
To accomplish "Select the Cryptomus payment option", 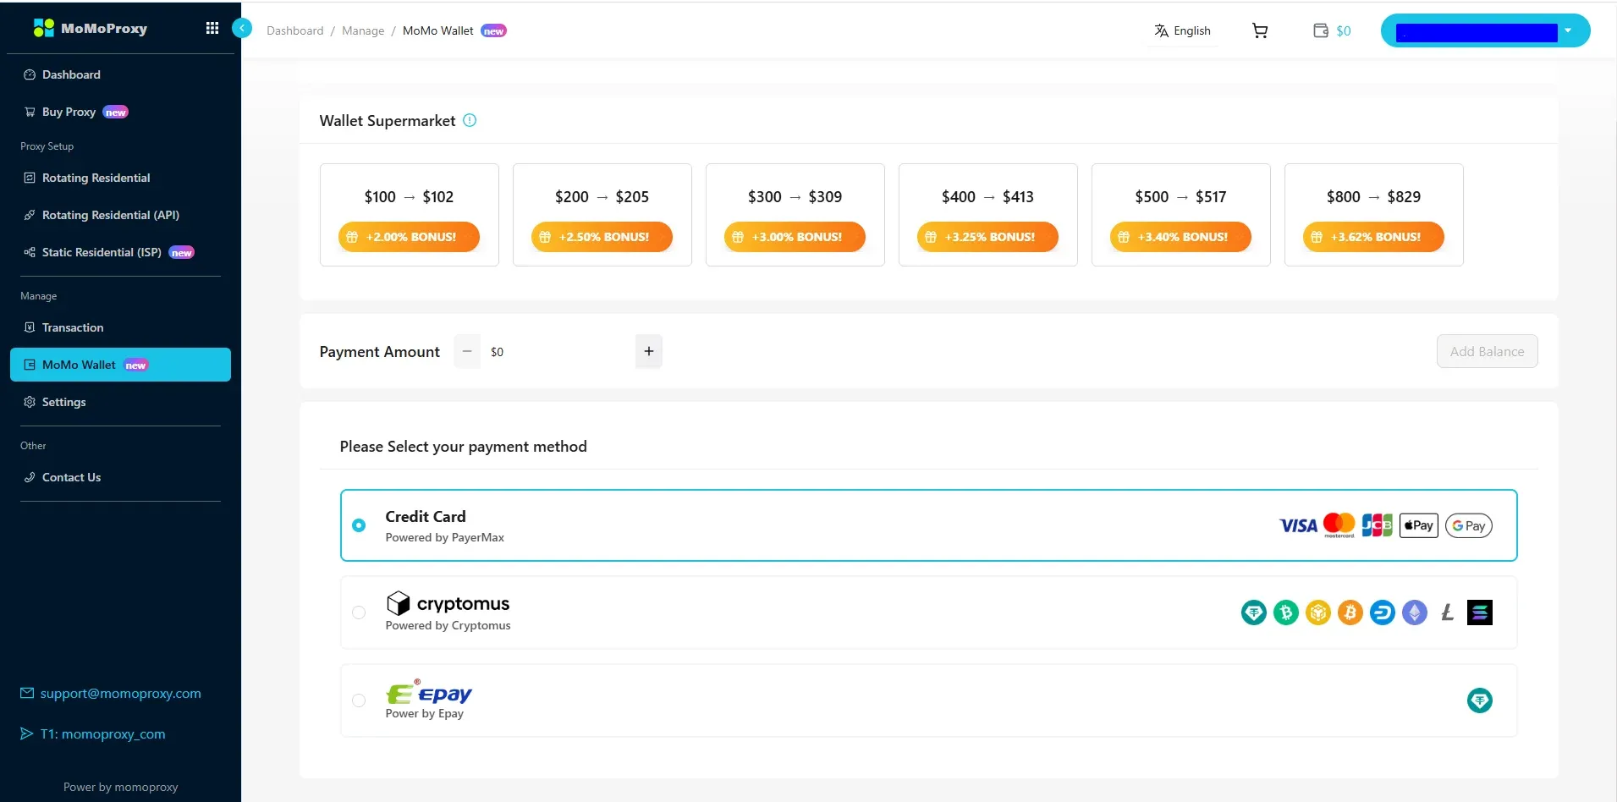I will pos(358,612).
